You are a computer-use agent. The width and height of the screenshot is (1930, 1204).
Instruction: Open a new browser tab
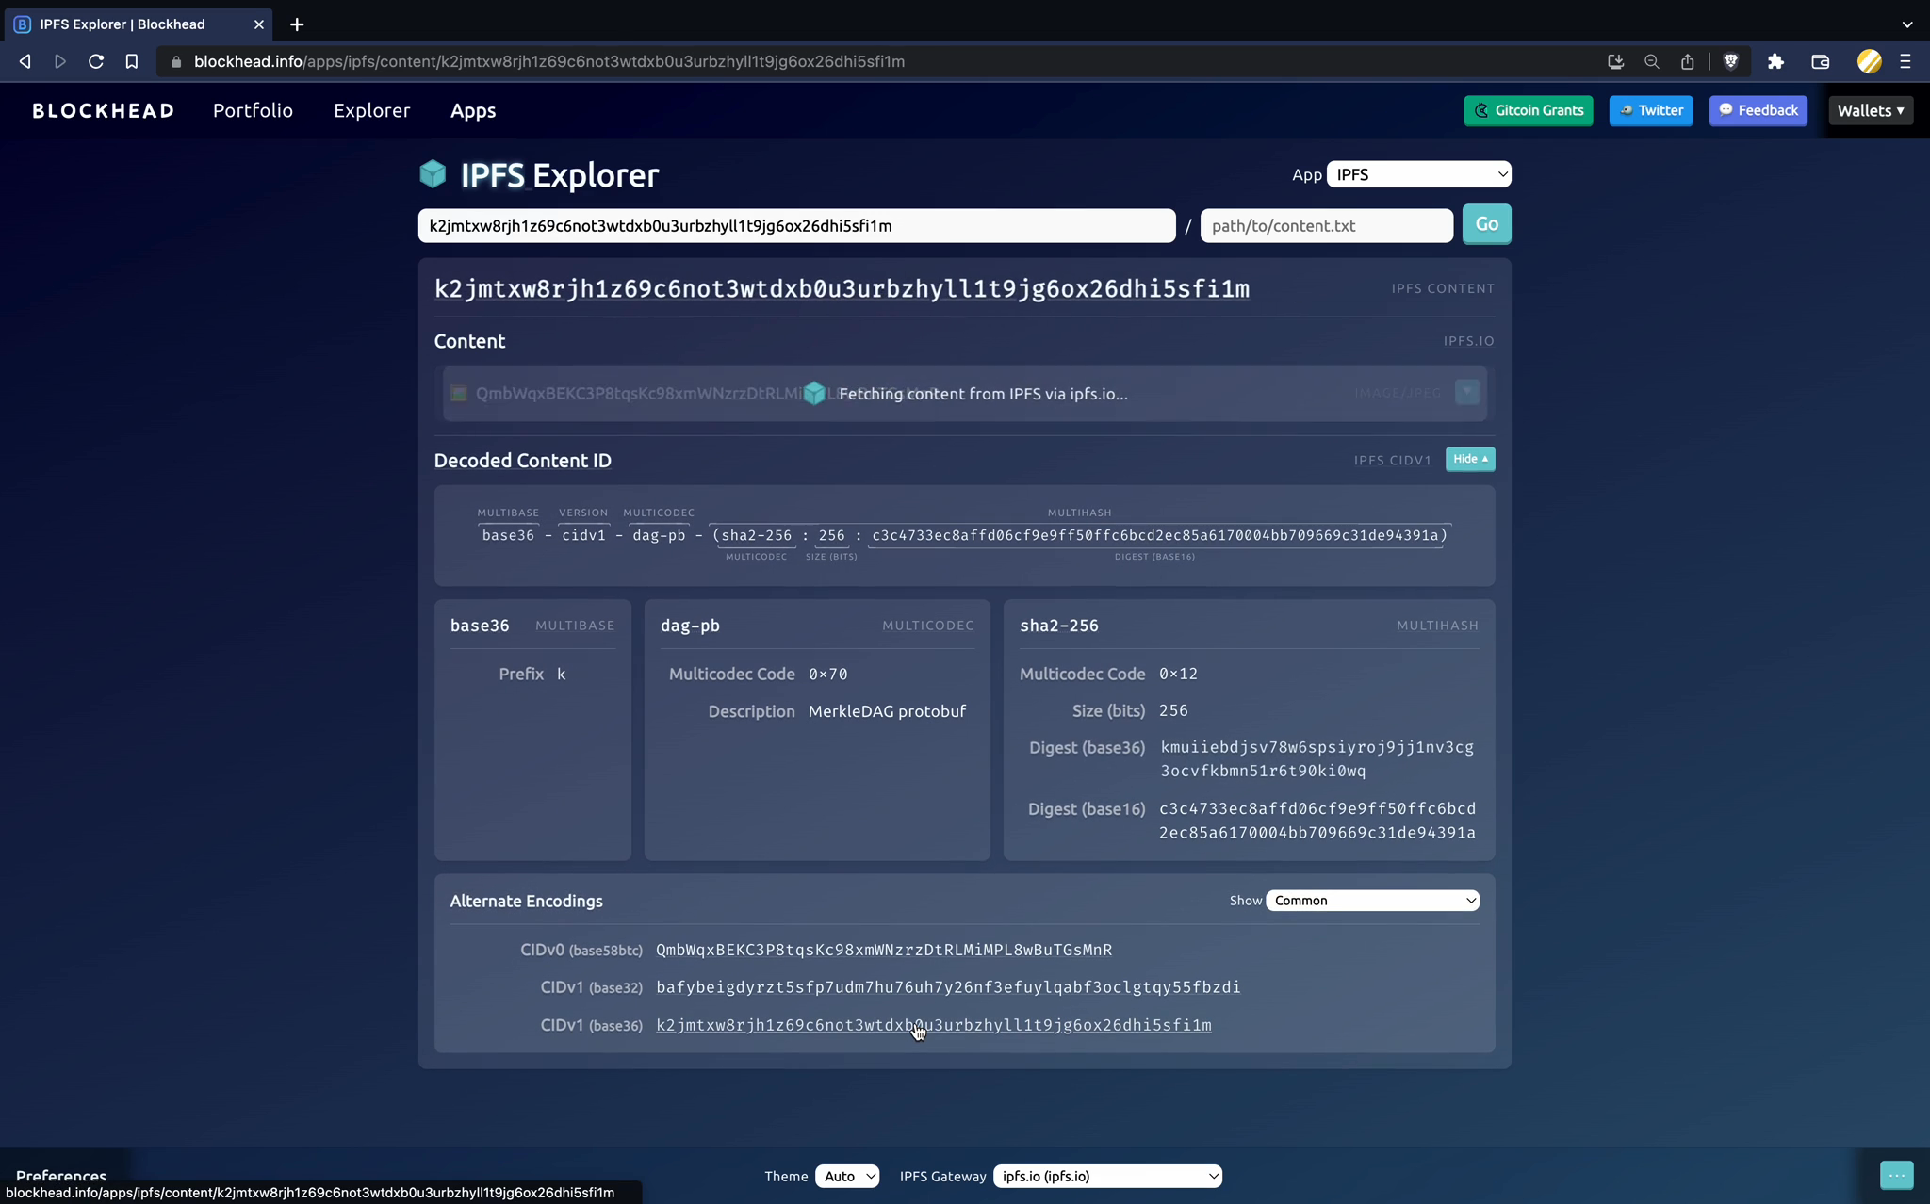pyautogui.click(x=297, y=24)
